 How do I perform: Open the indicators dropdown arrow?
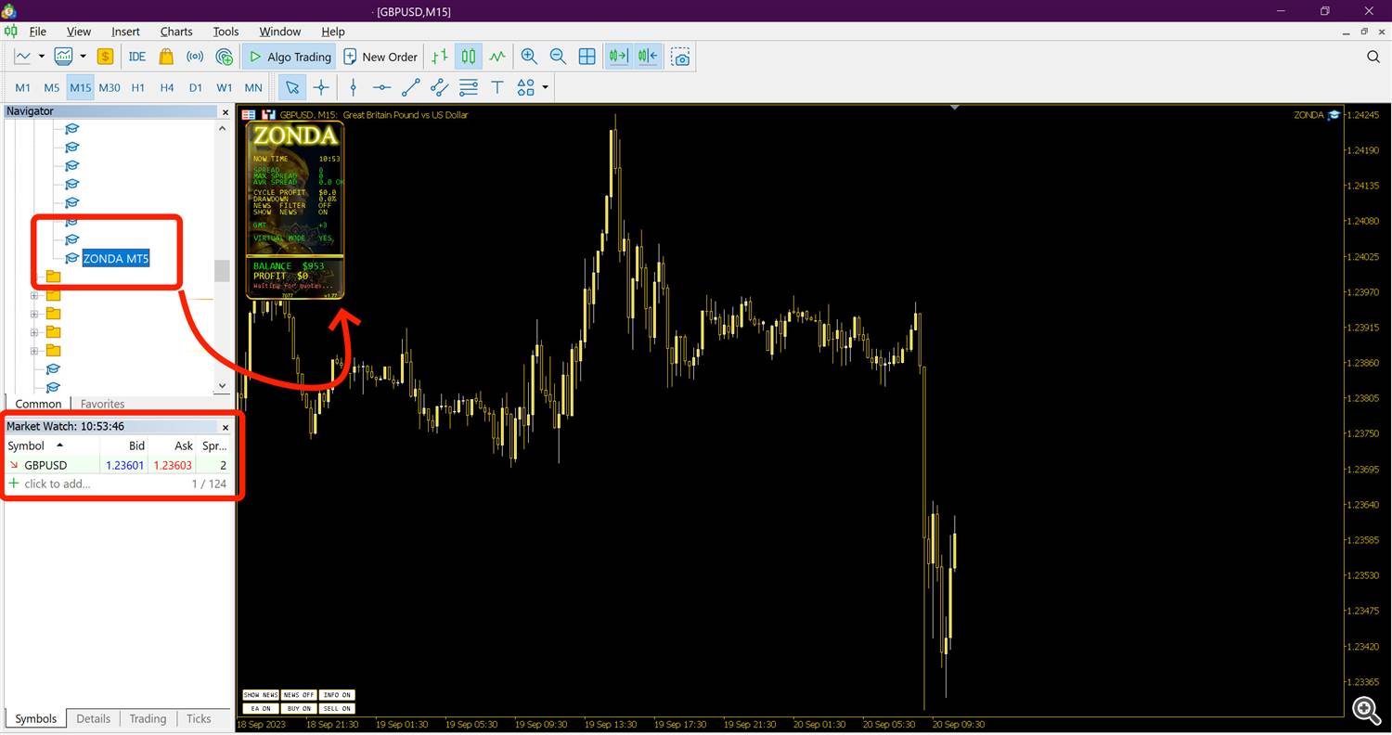83,57
